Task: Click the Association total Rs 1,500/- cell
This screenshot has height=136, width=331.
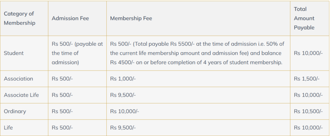Action: (x=307, y=79)
